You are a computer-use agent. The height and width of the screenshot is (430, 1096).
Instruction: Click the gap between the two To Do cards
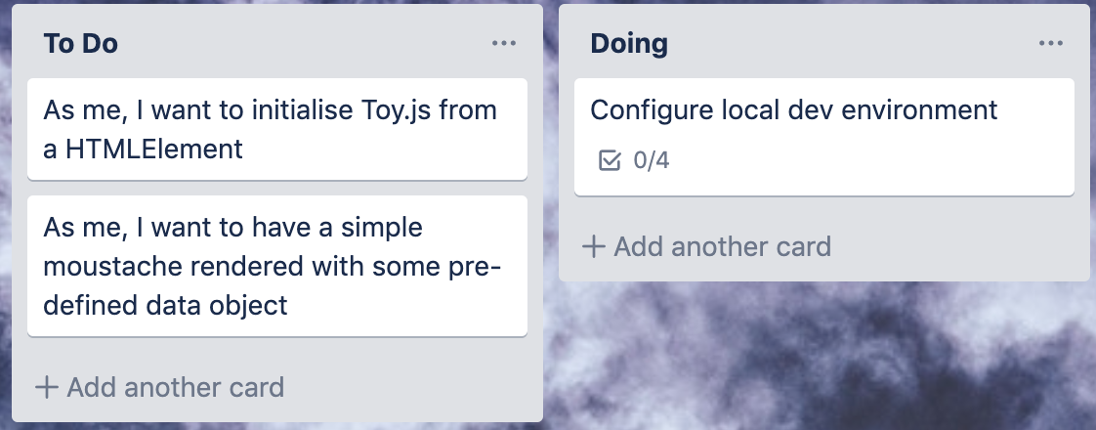[x=277, y=188]
